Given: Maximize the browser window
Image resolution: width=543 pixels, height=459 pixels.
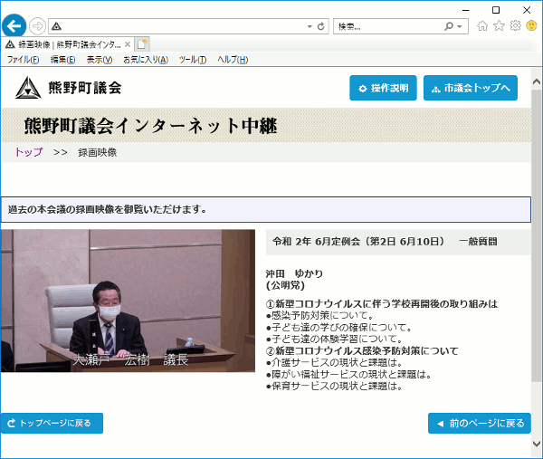Looking at the screenshot, I should [496, 10].
